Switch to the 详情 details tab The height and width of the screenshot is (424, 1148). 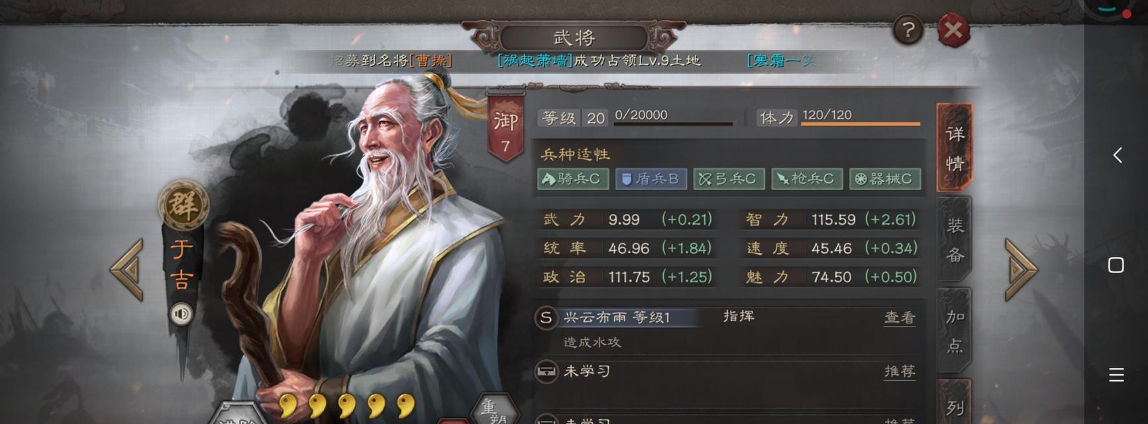pos(955,148)
